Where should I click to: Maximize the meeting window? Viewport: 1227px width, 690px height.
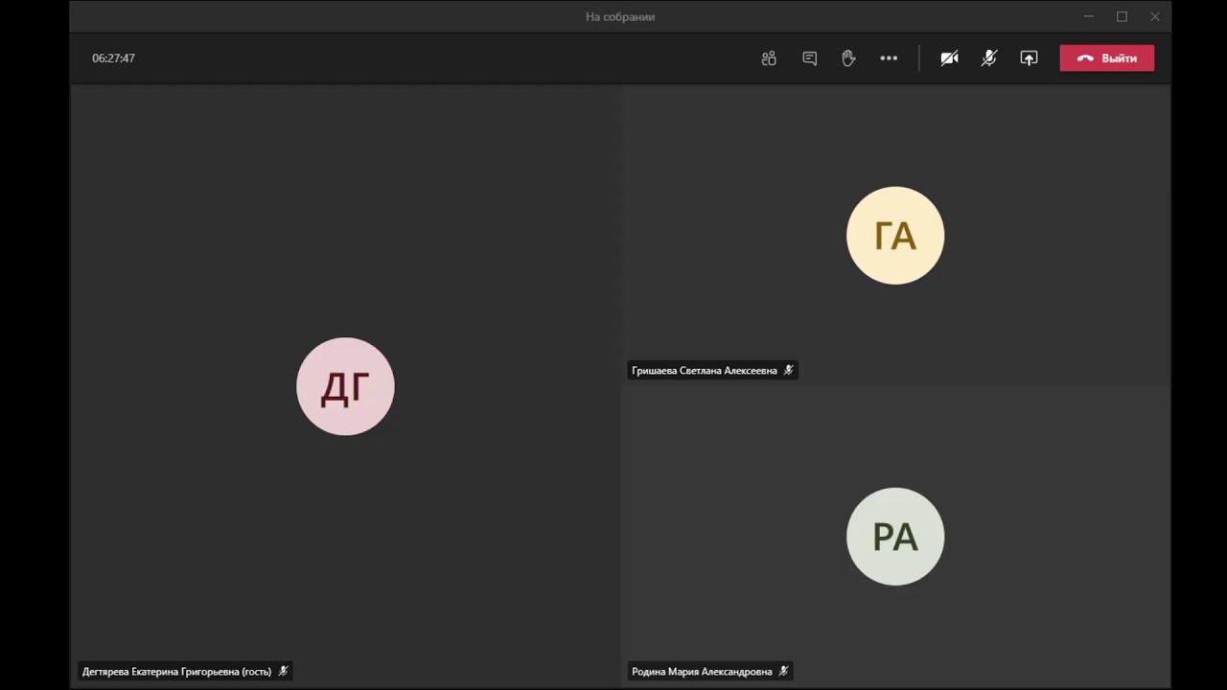(x=1122, y=16)
